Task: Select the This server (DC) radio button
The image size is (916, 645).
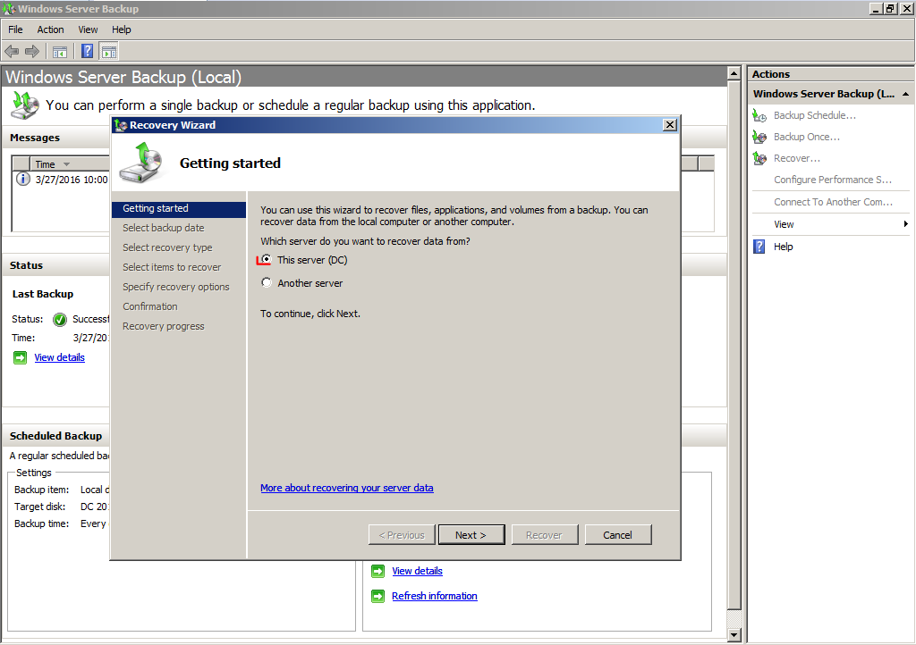Action: coord(267,259)
